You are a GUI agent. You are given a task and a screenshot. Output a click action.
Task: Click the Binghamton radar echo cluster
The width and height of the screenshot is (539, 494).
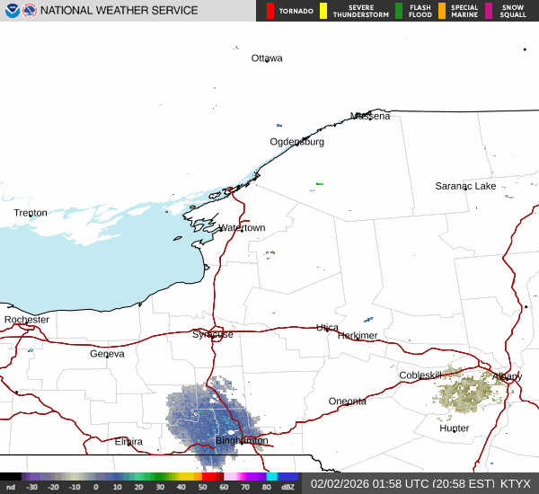(x=210, y=418)
